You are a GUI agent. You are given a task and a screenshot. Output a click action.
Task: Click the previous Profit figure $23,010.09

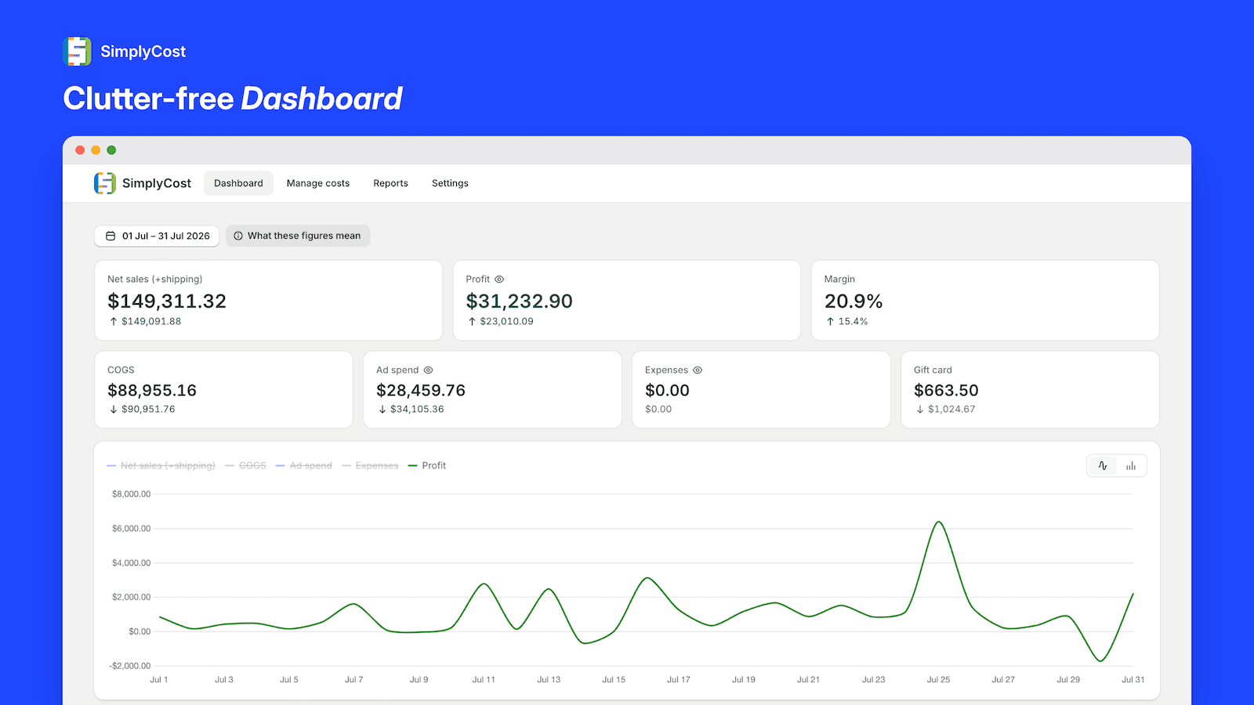click(x=506, y=321)
